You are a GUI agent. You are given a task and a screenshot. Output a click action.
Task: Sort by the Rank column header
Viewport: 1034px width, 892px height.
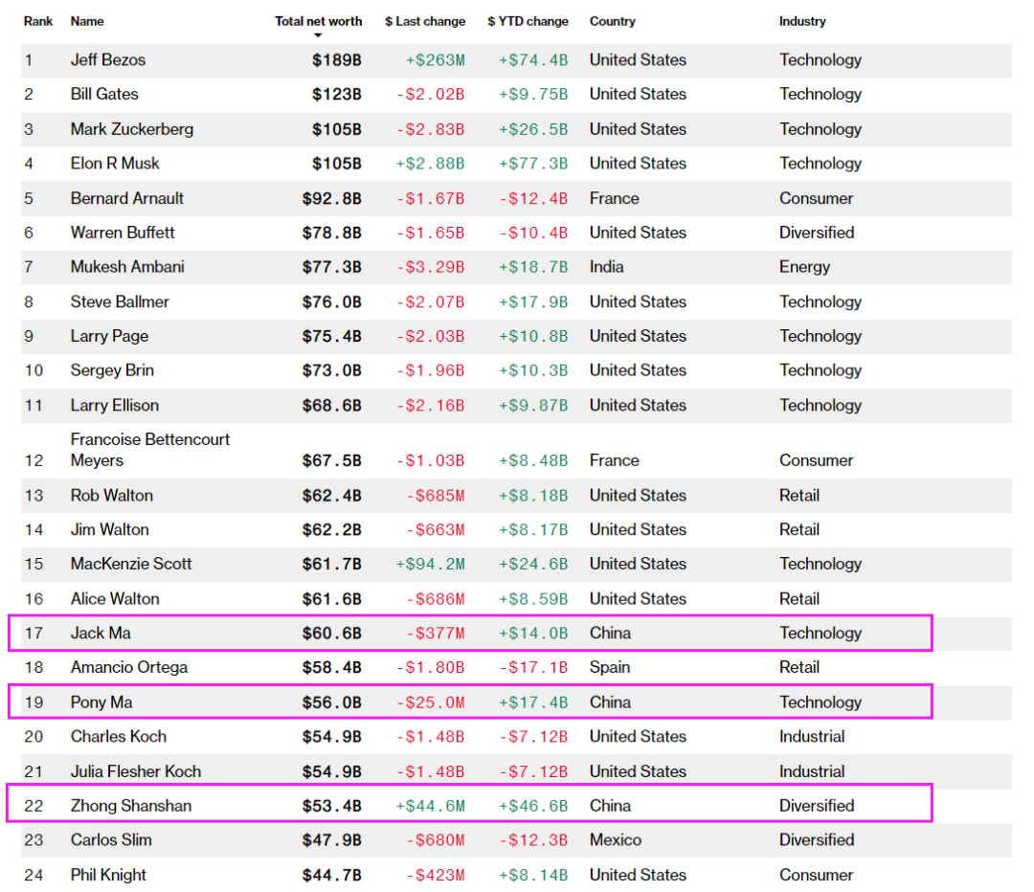[38, 21]
